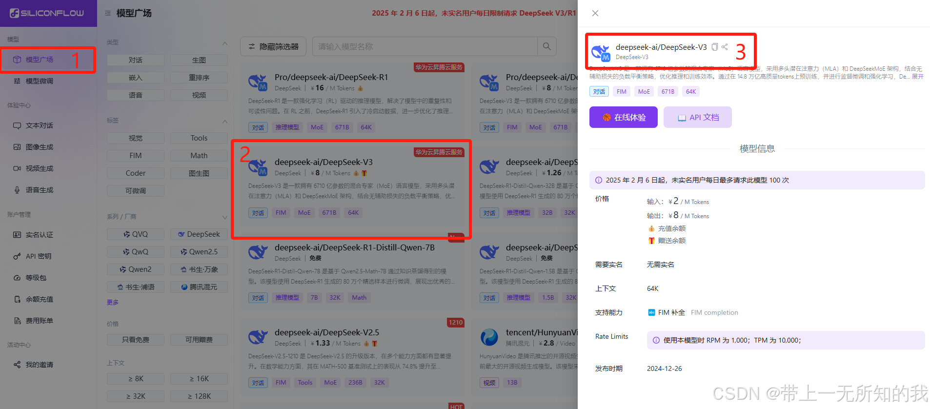Click the 请输入模型名称 search field
930x409 pixels.
(x=425, y=46)
